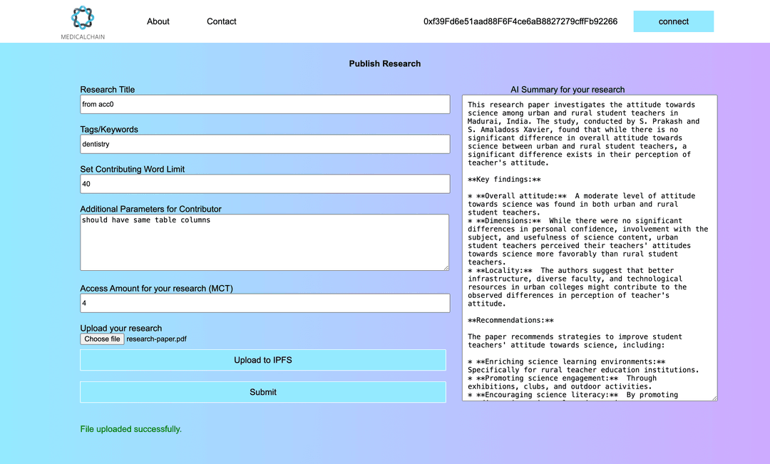Click the Upload to IPFS button

coord(262,361)
